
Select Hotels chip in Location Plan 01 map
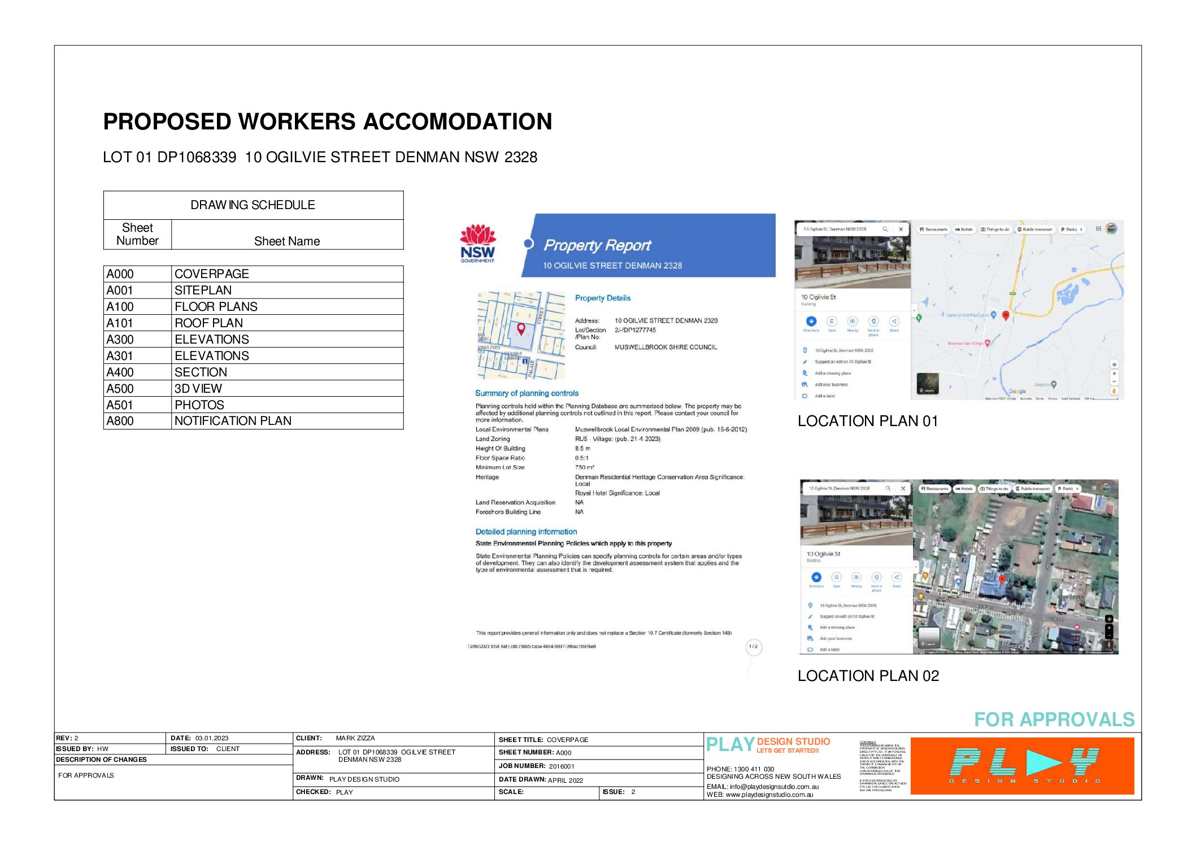point(964,229)
